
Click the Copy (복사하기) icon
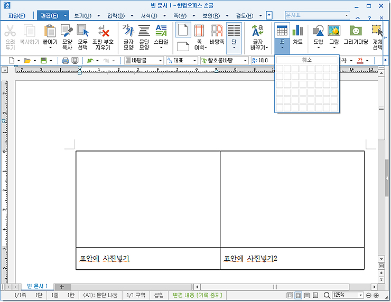(x=30, y=31)
